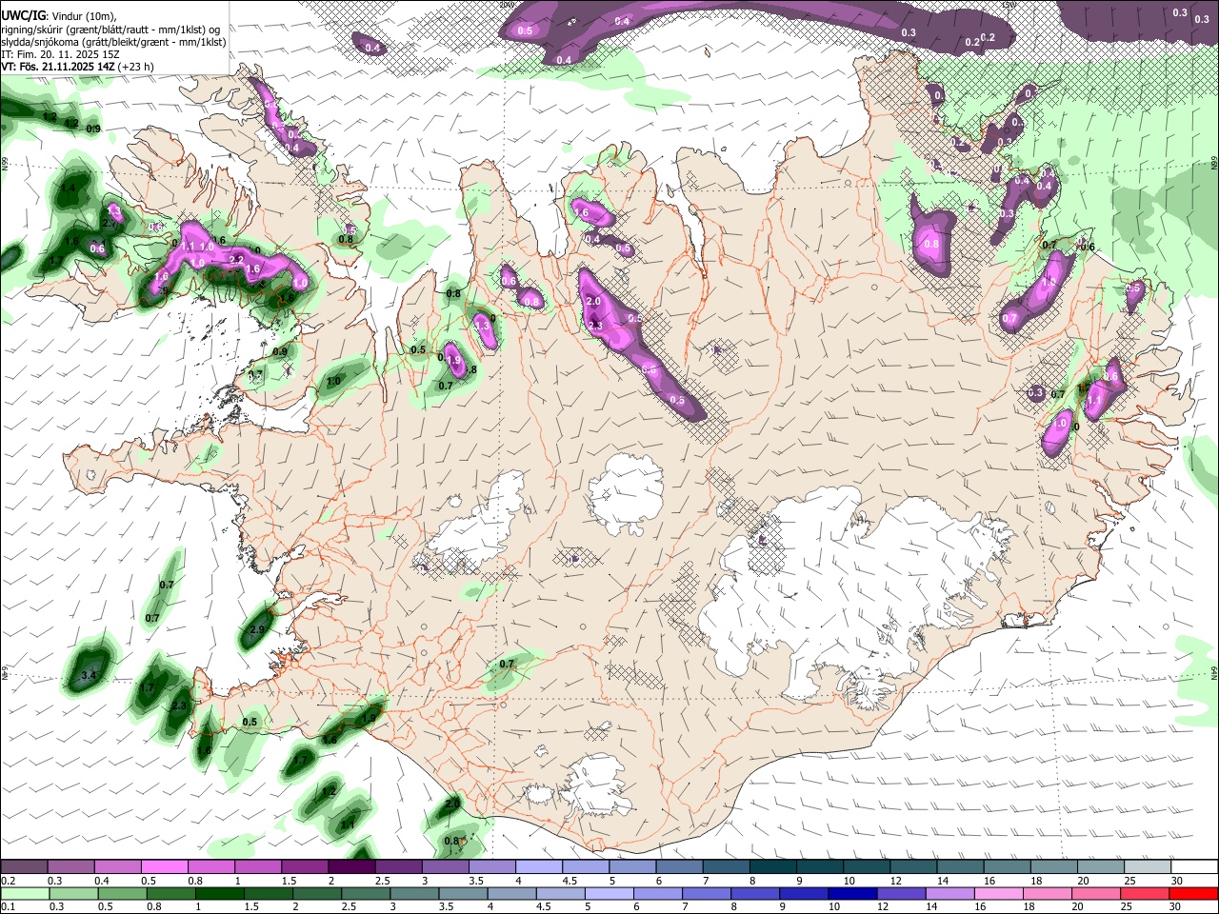Click the bright red 30 swatch in rain legend
The image size is (1219, 914).
click(x=1195, y=893)
